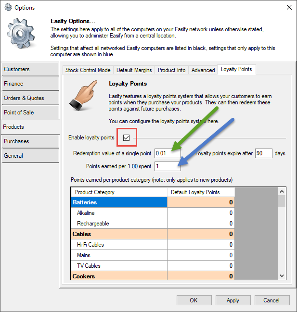Select the Purchases section in the sidebar
Viewport: 297px width, 312px height.
pos(30,141)
